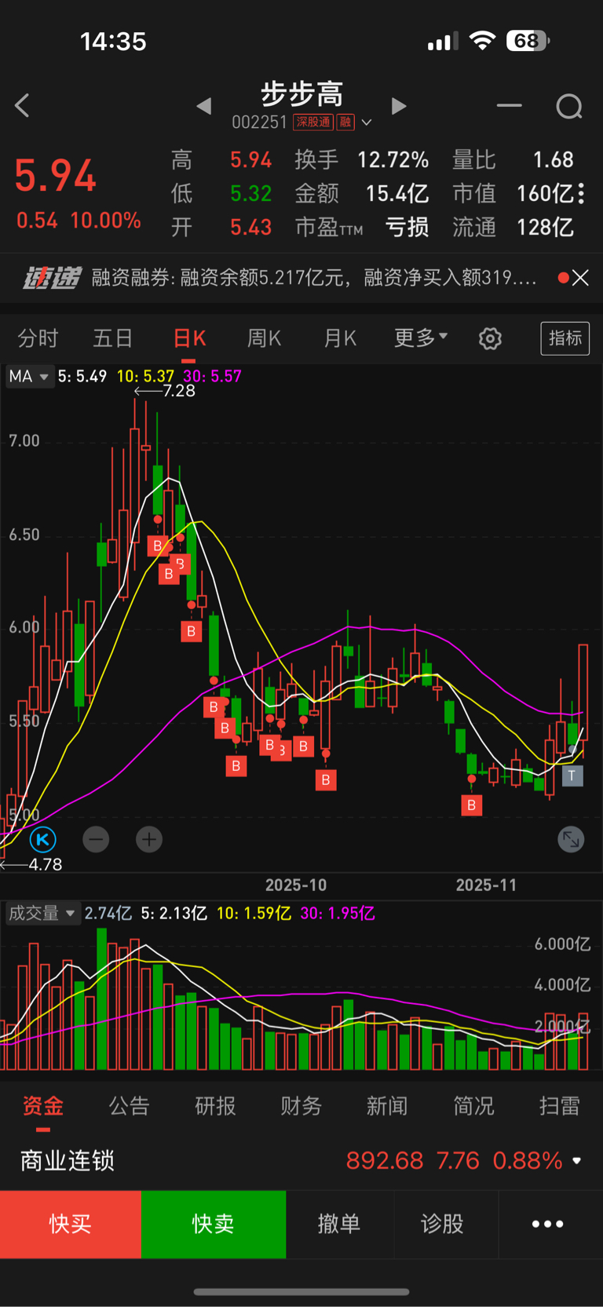The height and width of the screenshot is (1307, 603).
Task: Tap the 融 margin tag badge
Action: tap(345, 122)
